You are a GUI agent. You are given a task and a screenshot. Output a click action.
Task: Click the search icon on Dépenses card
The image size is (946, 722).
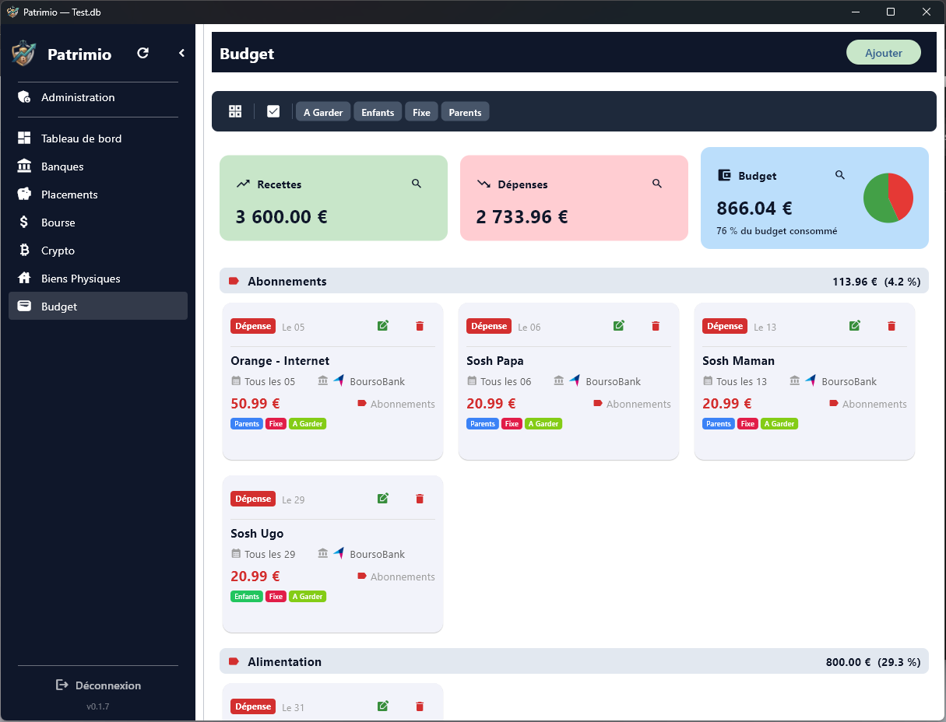(x=657, y=184)
